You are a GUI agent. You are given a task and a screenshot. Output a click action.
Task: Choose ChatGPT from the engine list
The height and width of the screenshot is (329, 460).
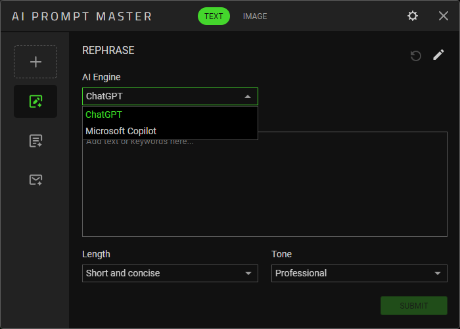point(104,114)
